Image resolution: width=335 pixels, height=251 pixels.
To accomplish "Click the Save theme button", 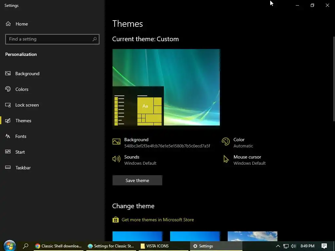I will pos(137,180).
